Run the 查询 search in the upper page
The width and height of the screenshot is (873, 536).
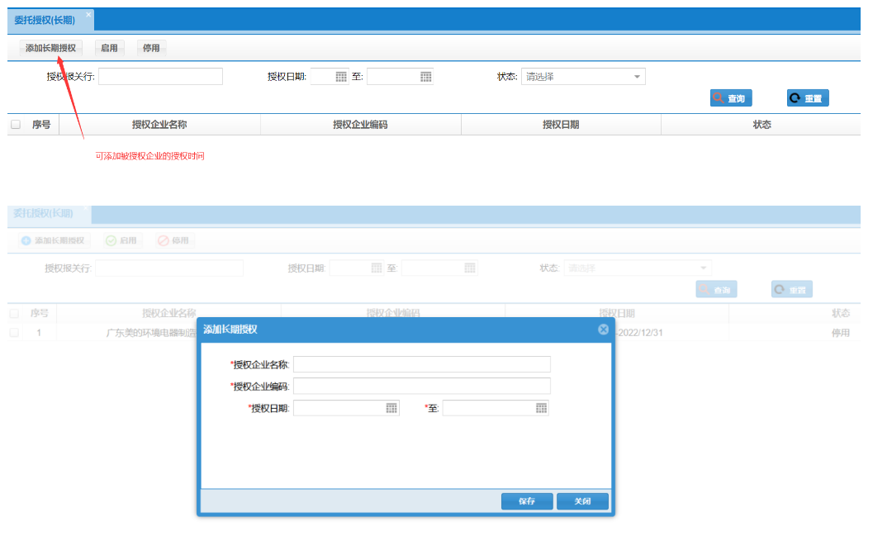point(731,98)
